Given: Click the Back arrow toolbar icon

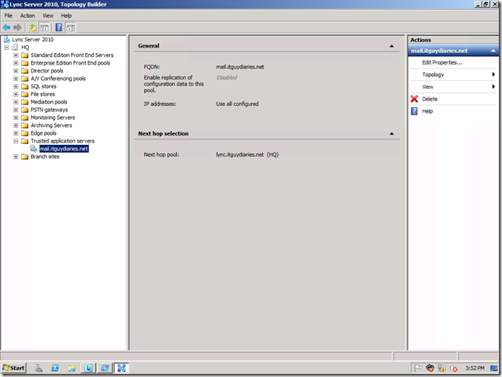Looking at the screenshot, I should point(6,27).
